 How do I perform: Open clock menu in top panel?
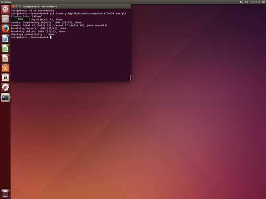click(x=255, y=2)
